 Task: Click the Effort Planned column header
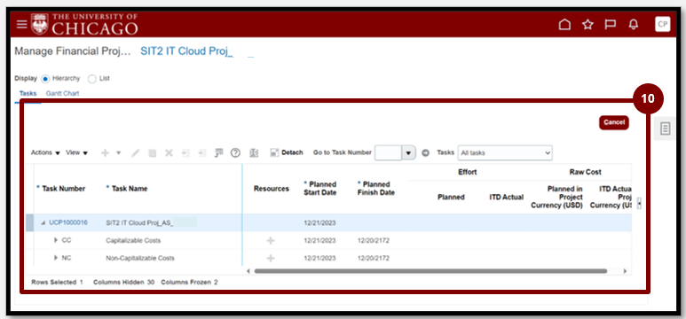pos(451,197)
